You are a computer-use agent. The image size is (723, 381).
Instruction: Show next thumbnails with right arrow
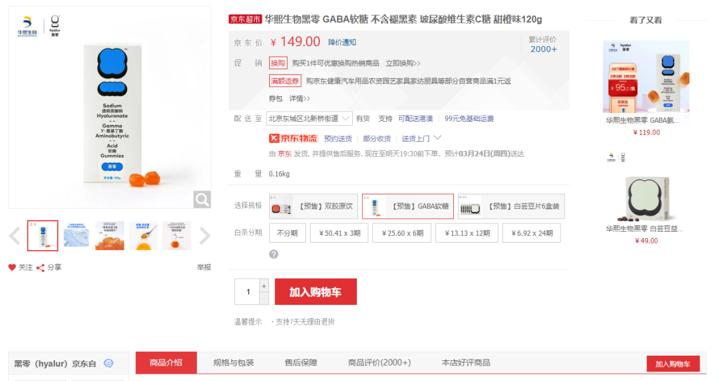204,236
